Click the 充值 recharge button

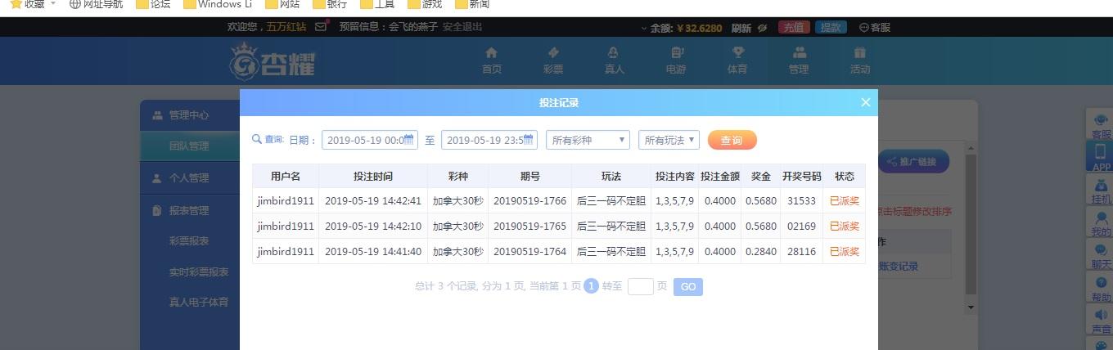[794, 27]
